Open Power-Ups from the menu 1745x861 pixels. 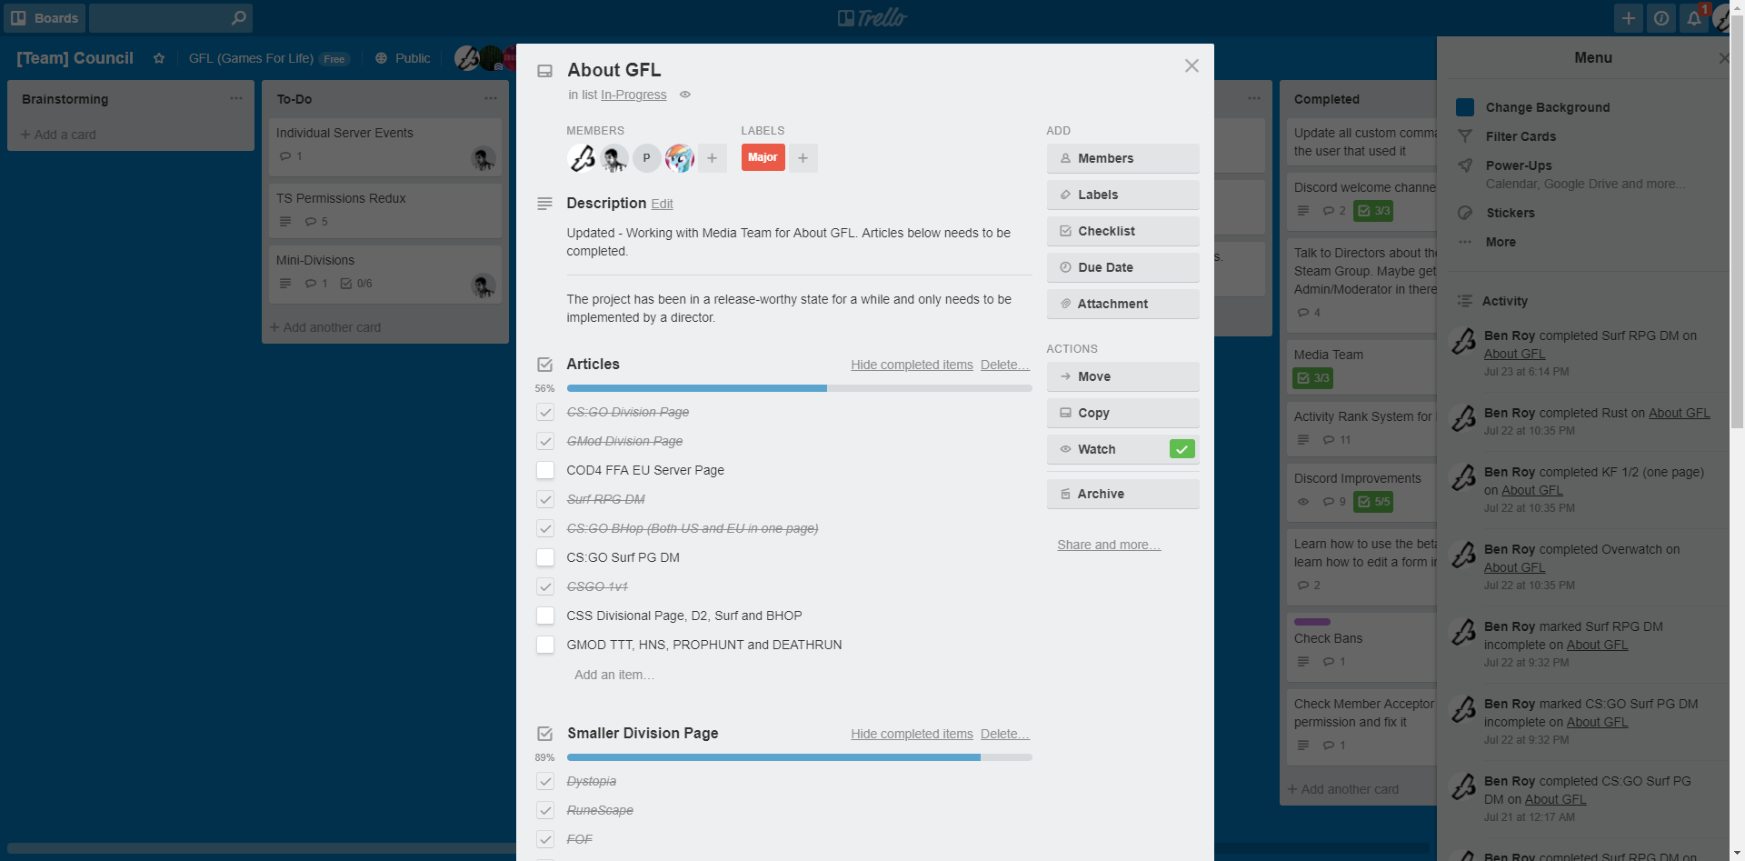1519,165
